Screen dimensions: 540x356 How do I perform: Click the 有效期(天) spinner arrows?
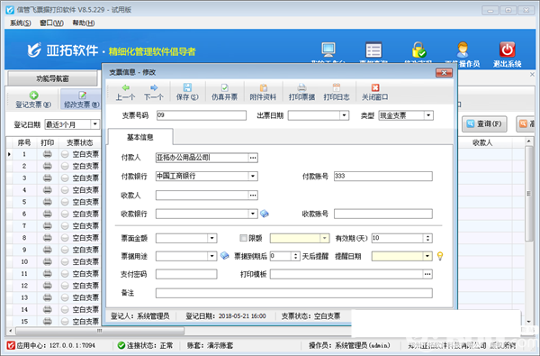pyautogui.click(x=427, y=238)
